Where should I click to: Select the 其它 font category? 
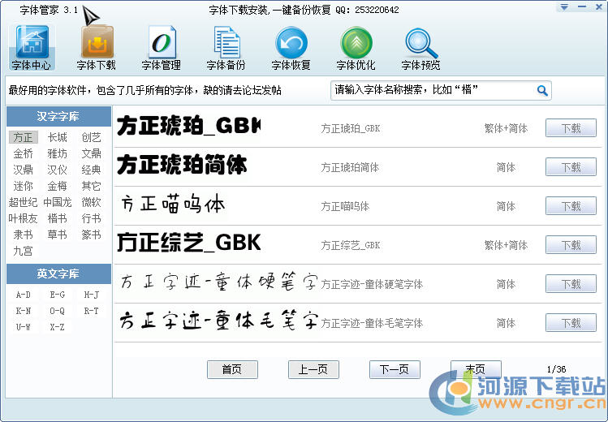pos(91,187)
